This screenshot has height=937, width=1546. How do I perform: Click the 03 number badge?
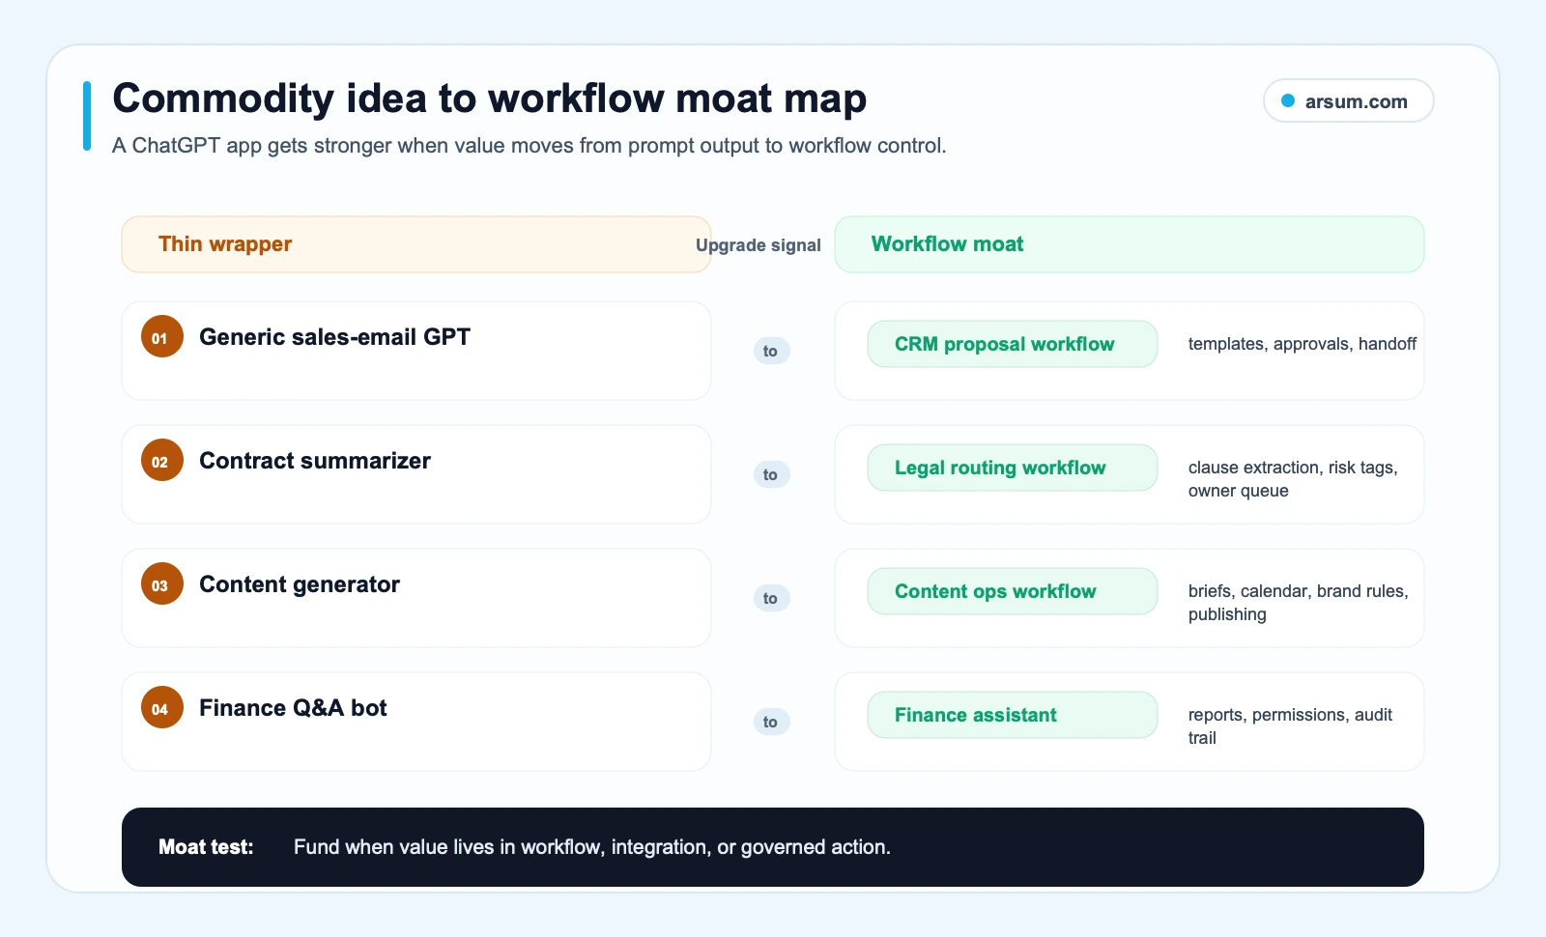point(162,584)
